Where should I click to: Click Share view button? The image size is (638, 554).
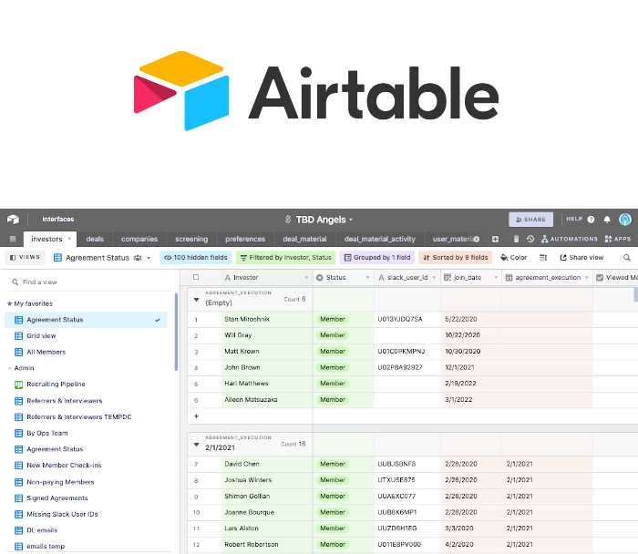click(581, 258)
